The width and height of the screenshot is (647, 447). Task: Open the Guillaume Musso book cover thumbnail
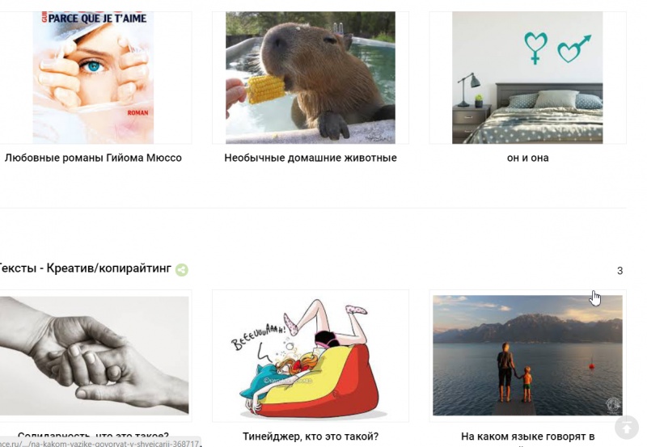(x=93, y=78)
